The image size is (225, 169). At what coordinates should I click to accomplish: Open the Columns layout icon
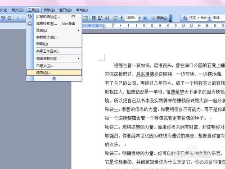point(94,18)
